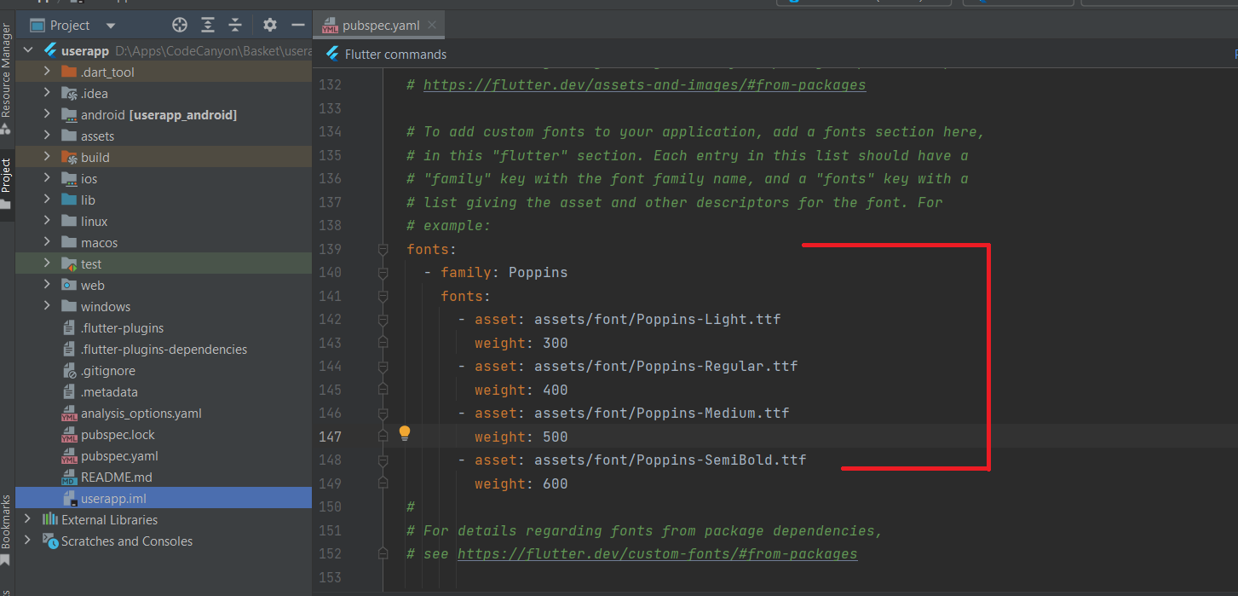Close the pubspec.yaml tab

click(x=433, y=25)
